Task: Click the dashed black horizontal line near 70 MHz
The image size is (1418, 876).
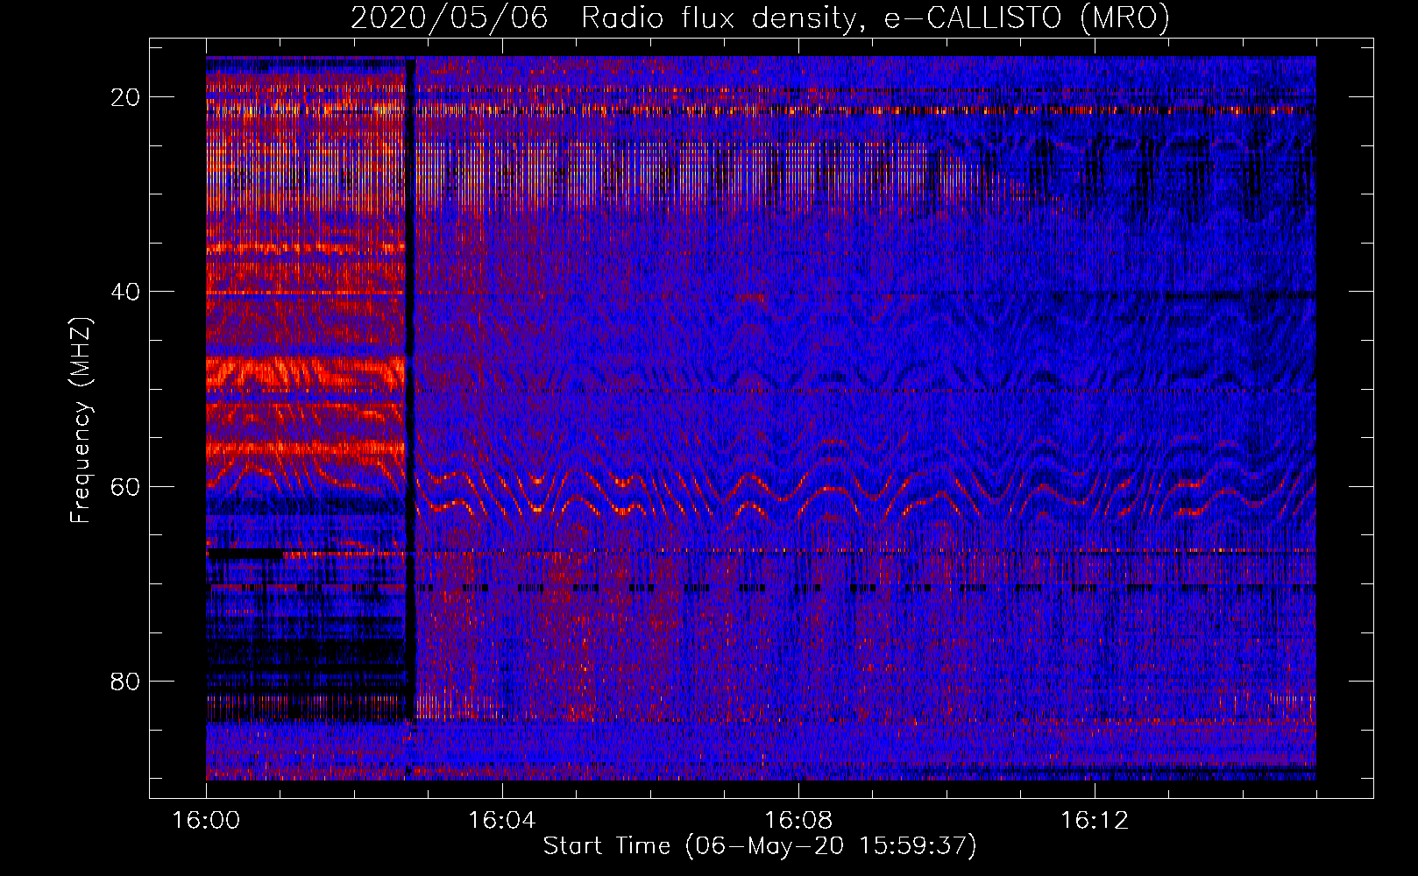Action: 789,588
